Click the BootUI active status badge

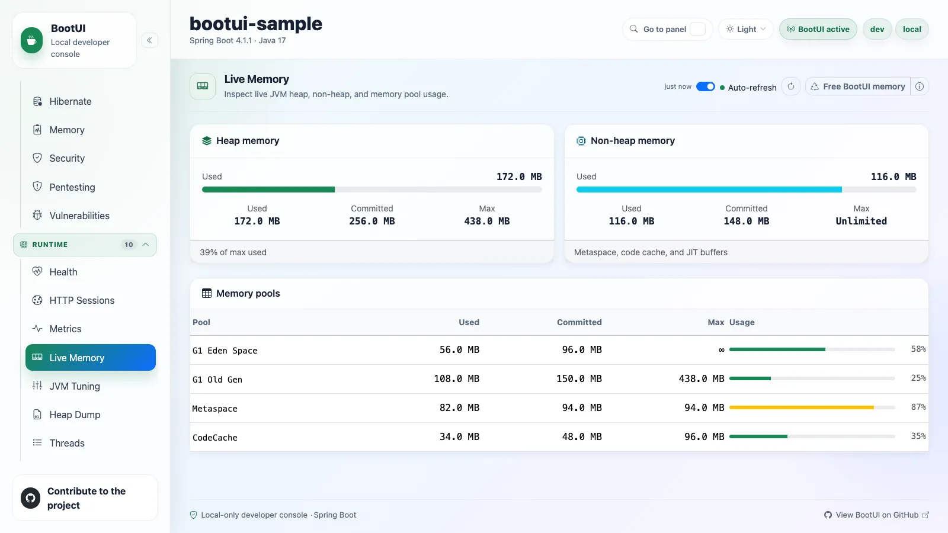[x=818, y=29]
